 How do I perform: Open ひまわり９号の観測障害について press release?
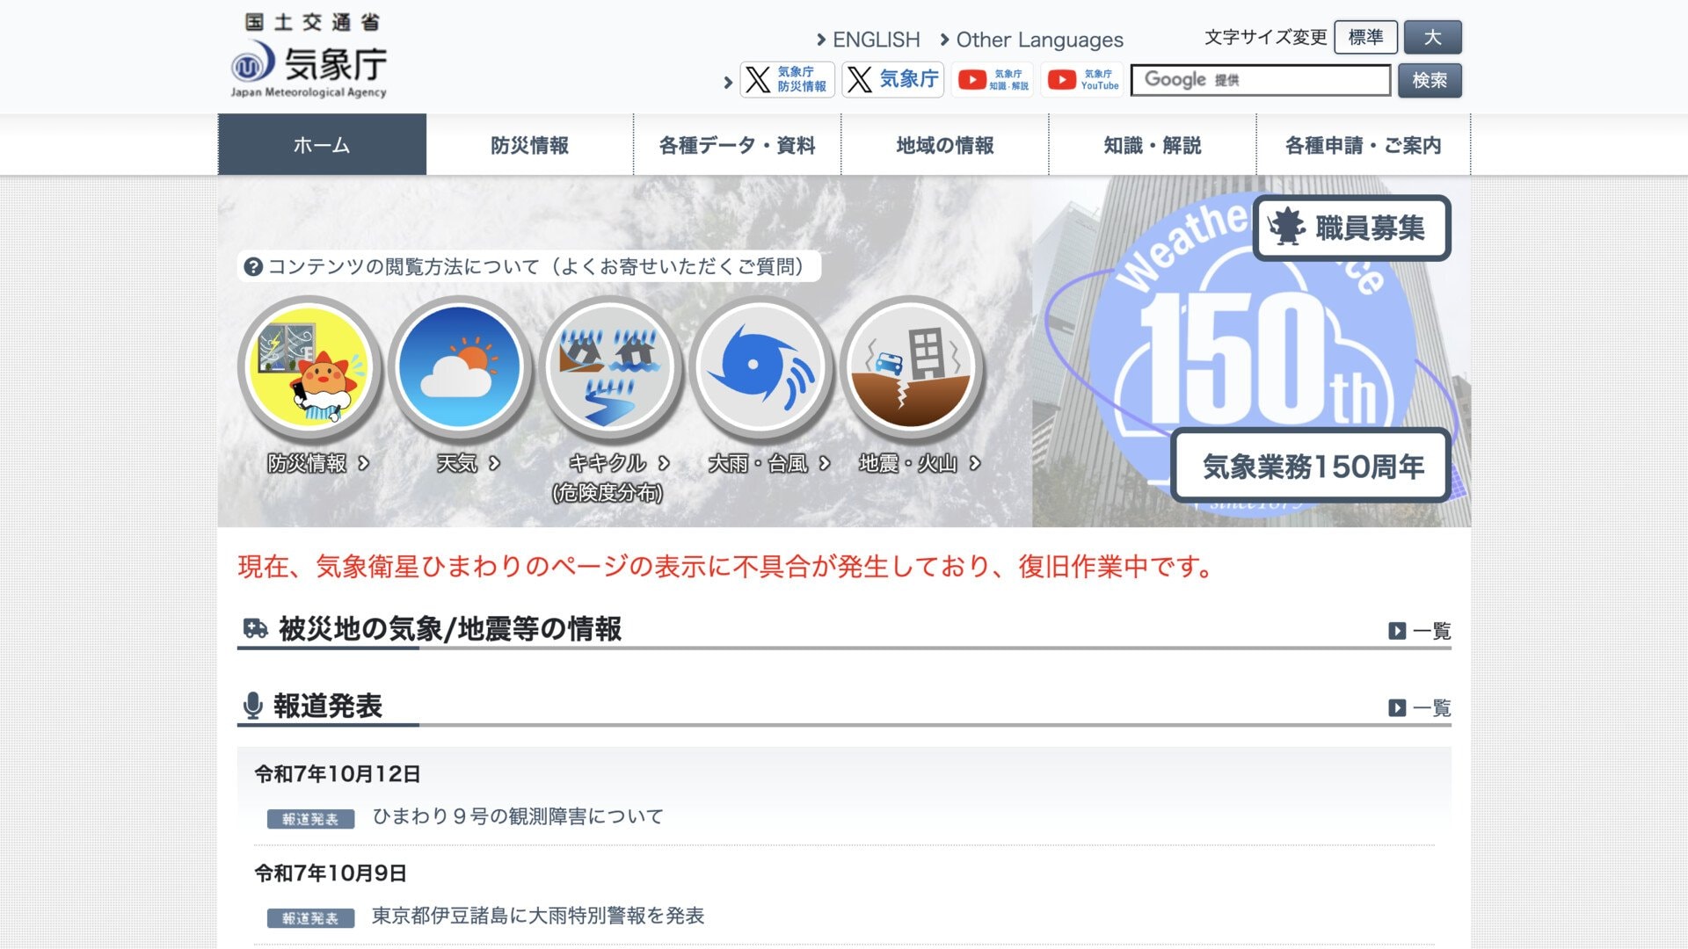click(x=515, y=816)
